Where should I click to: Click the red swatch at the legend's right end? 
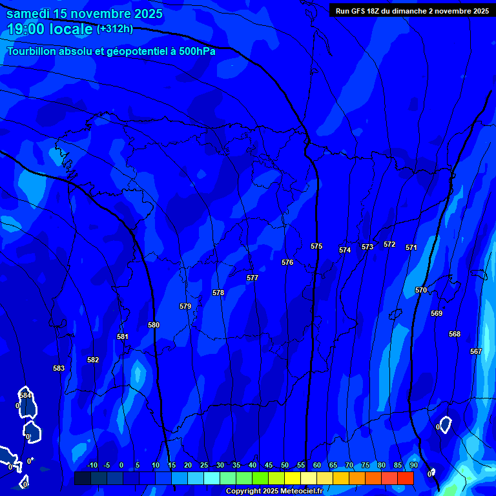pyautogui.click(x=405, y=478)
